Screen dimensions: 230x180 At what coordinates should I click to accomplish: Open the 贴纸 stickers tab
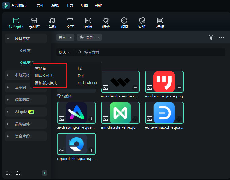tap(142, 23)
